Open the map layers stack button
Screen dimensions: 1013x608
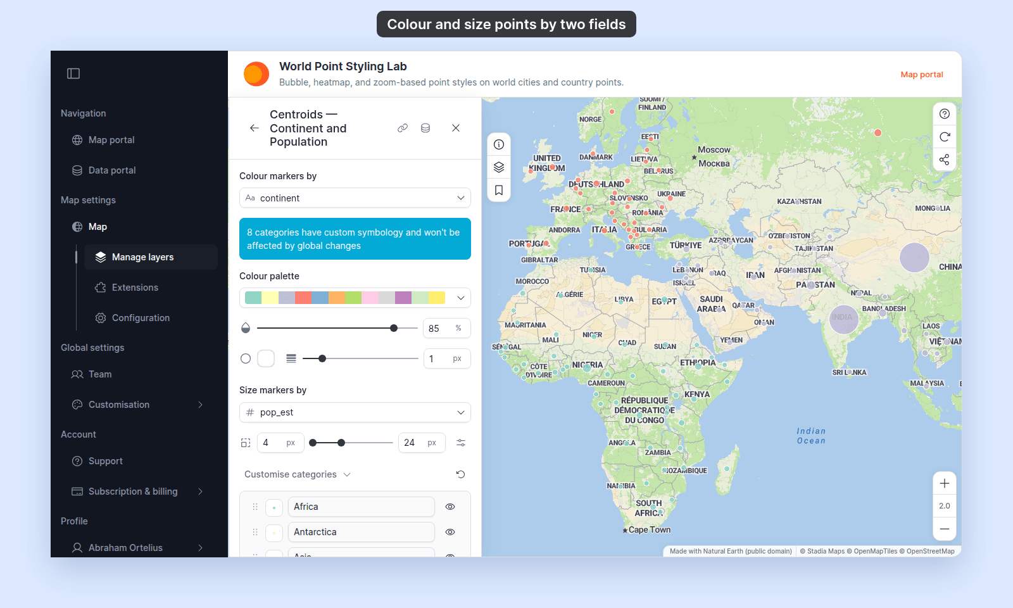click(499, 167)
